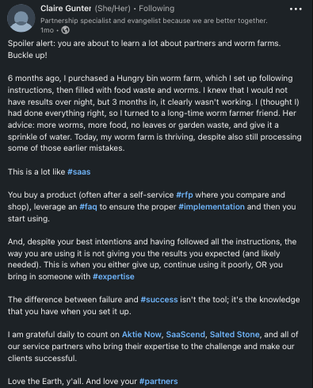Click the Spoiler alert opening paragraph
This screenshot has width=313, height=388.
[x=144, y=49]
